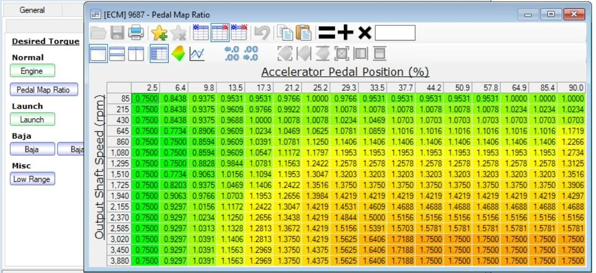Click the grayed boxed-X 3D control

tap(342, 54)
